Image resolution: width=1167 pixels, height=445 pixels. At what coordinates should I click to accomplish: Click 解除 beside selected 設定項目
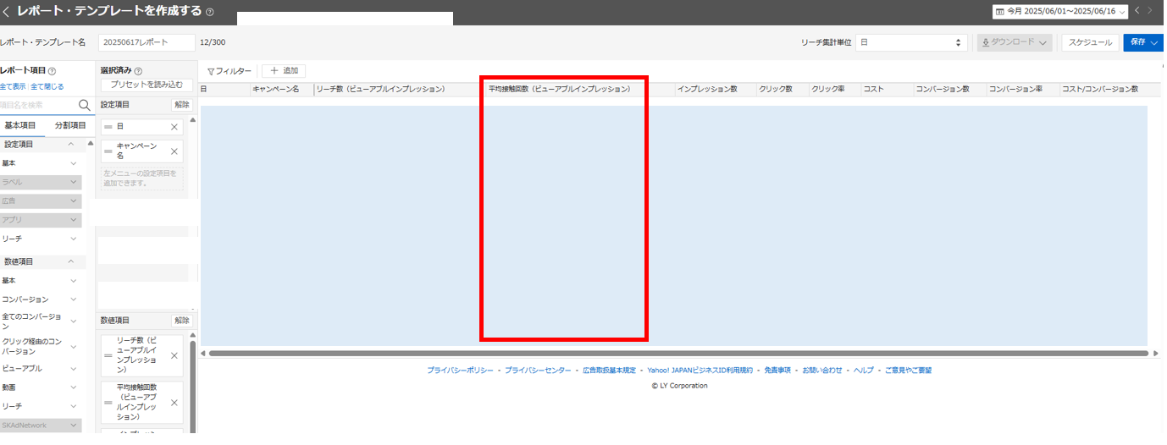click(182, 105)
